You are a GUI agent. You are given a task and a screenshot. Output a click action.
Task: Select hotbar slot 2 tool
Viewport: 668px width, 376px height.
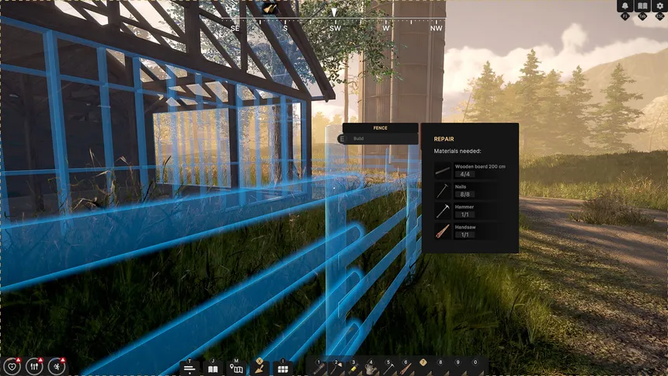pyautogui.click(x=336, y=367)
